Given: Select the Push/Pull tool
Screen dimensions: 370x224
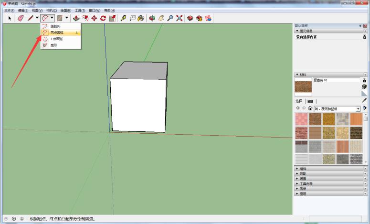Looking at the screenshot, I should pos(76,18).
